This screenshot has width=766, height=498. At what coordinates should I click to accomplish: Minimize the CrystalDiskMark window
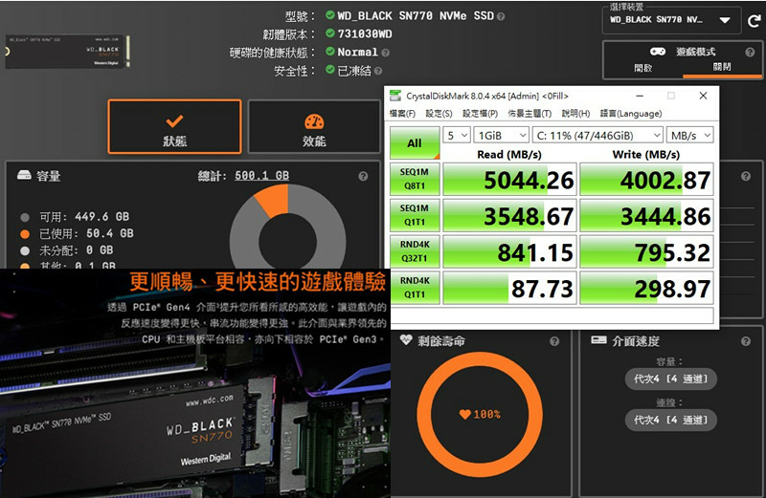(x=640, y=96)
